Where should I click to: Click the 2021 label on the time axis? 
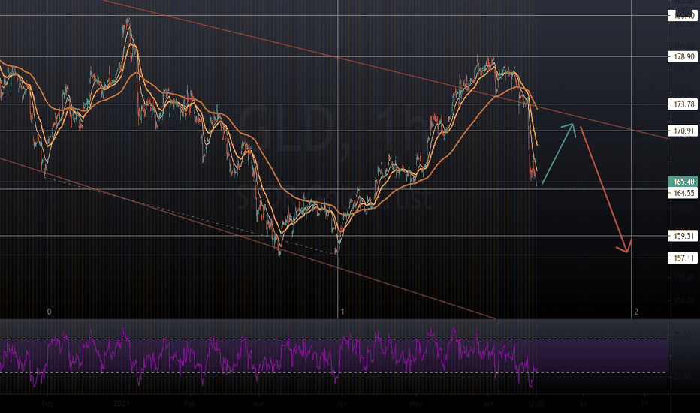click(x=122, y=404)
